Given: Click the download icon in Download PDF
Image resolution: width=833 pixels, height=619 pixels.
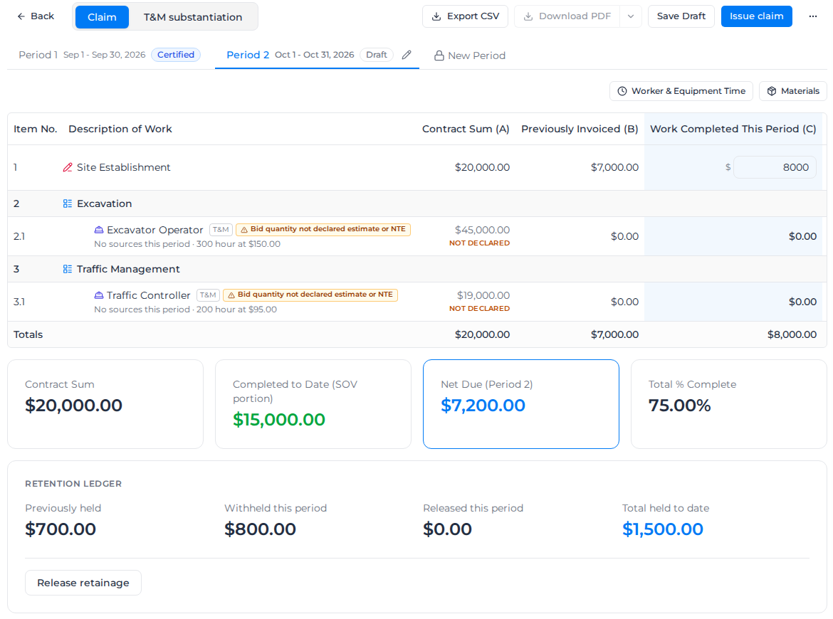Looking at the screenshot, I should (x=528, y=16).
